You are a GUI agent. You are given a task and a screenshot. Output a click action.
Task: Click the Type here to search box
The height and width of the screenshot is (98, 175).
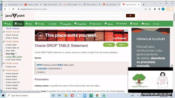click(28, 96)
